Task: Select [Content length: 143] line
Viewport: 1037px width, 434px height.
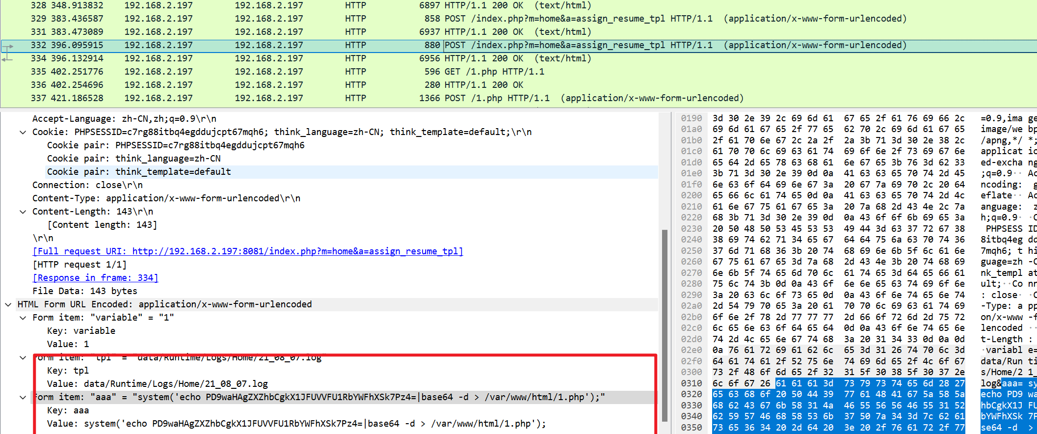Action: (102, 225)
